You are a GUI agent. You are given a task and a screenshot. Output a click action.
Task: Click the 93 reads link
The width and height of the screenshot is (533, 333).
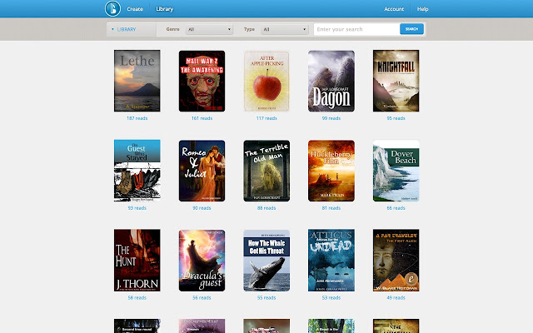click(x=137, y=208)
